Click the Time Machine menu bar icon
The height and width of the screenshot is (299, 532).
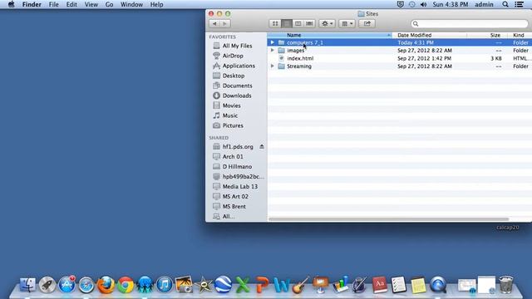tap(412, 4)
